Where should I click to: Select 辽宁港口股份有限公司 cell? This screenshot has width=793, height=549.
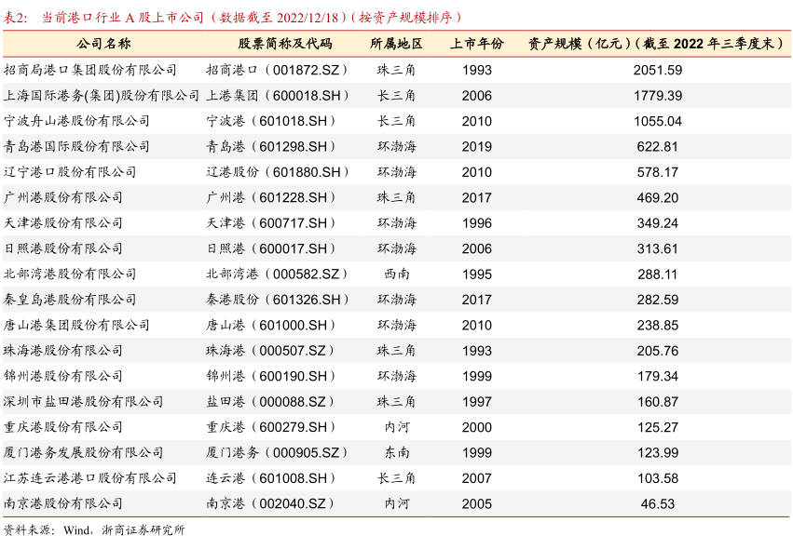(x=70, y=172)
